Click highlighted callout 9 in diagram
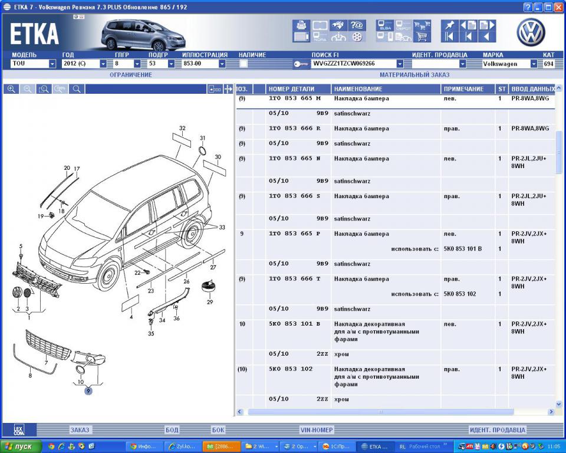 (x=88, y=390)
